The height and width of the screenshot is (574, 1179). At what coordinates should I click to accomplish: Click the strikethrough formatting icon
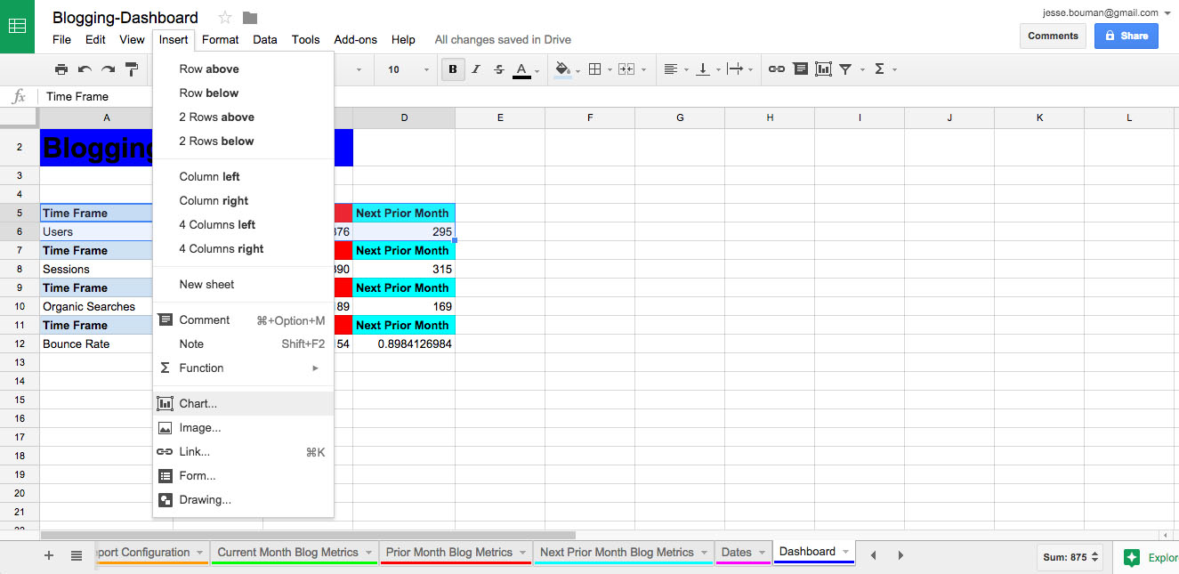[498, 69]
